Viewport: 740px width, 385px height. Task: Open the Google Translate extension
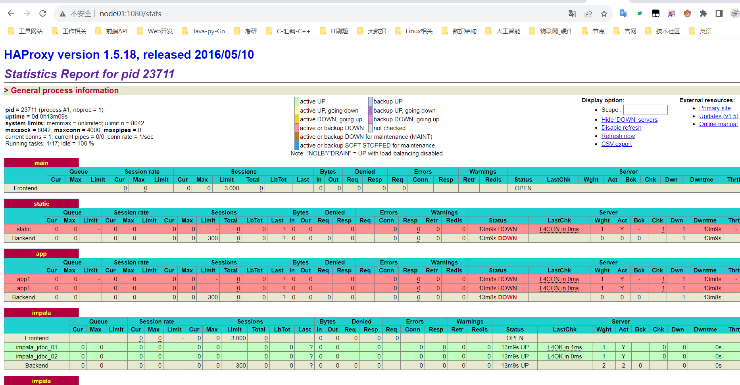pyautogui.click(x=624, y=13)
